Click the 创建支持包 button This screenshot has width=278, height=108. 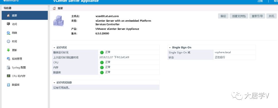(239, 16)
